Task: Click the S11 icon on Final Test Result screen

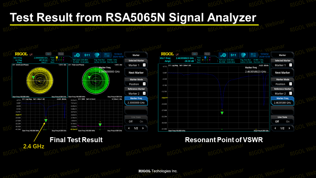Action: point(87,55)
